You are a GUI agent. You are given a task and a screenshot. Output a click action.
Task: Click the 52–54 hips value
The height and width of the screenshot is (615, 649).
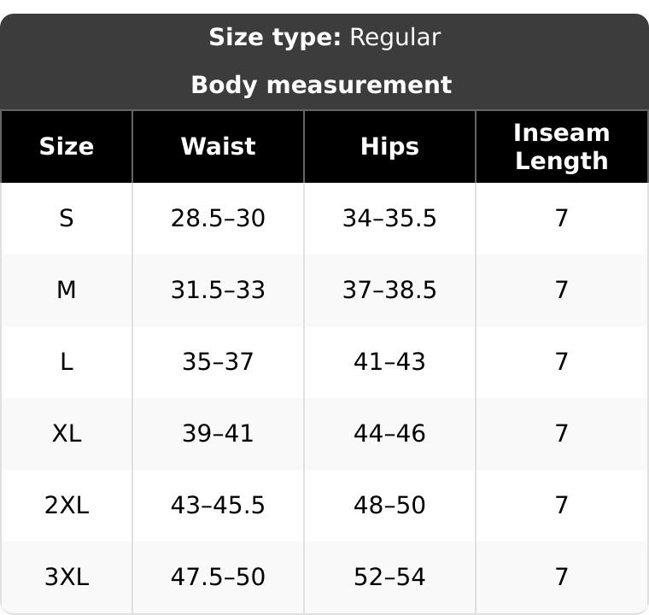[389, 577]
